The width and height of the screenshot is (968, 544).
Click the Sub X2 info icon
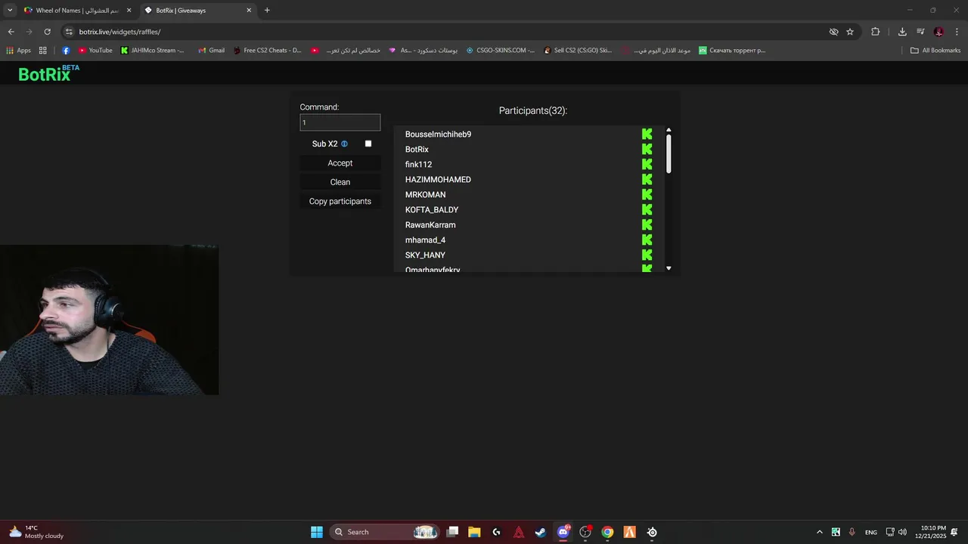point(344,144)
